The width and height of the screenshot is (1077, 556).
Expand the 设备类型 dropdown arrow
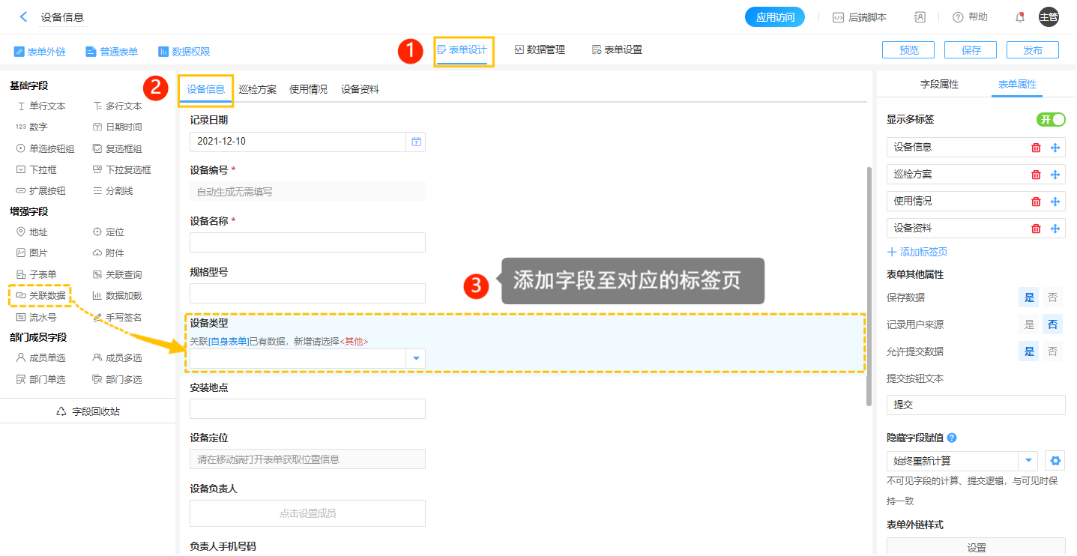[416, 359]
